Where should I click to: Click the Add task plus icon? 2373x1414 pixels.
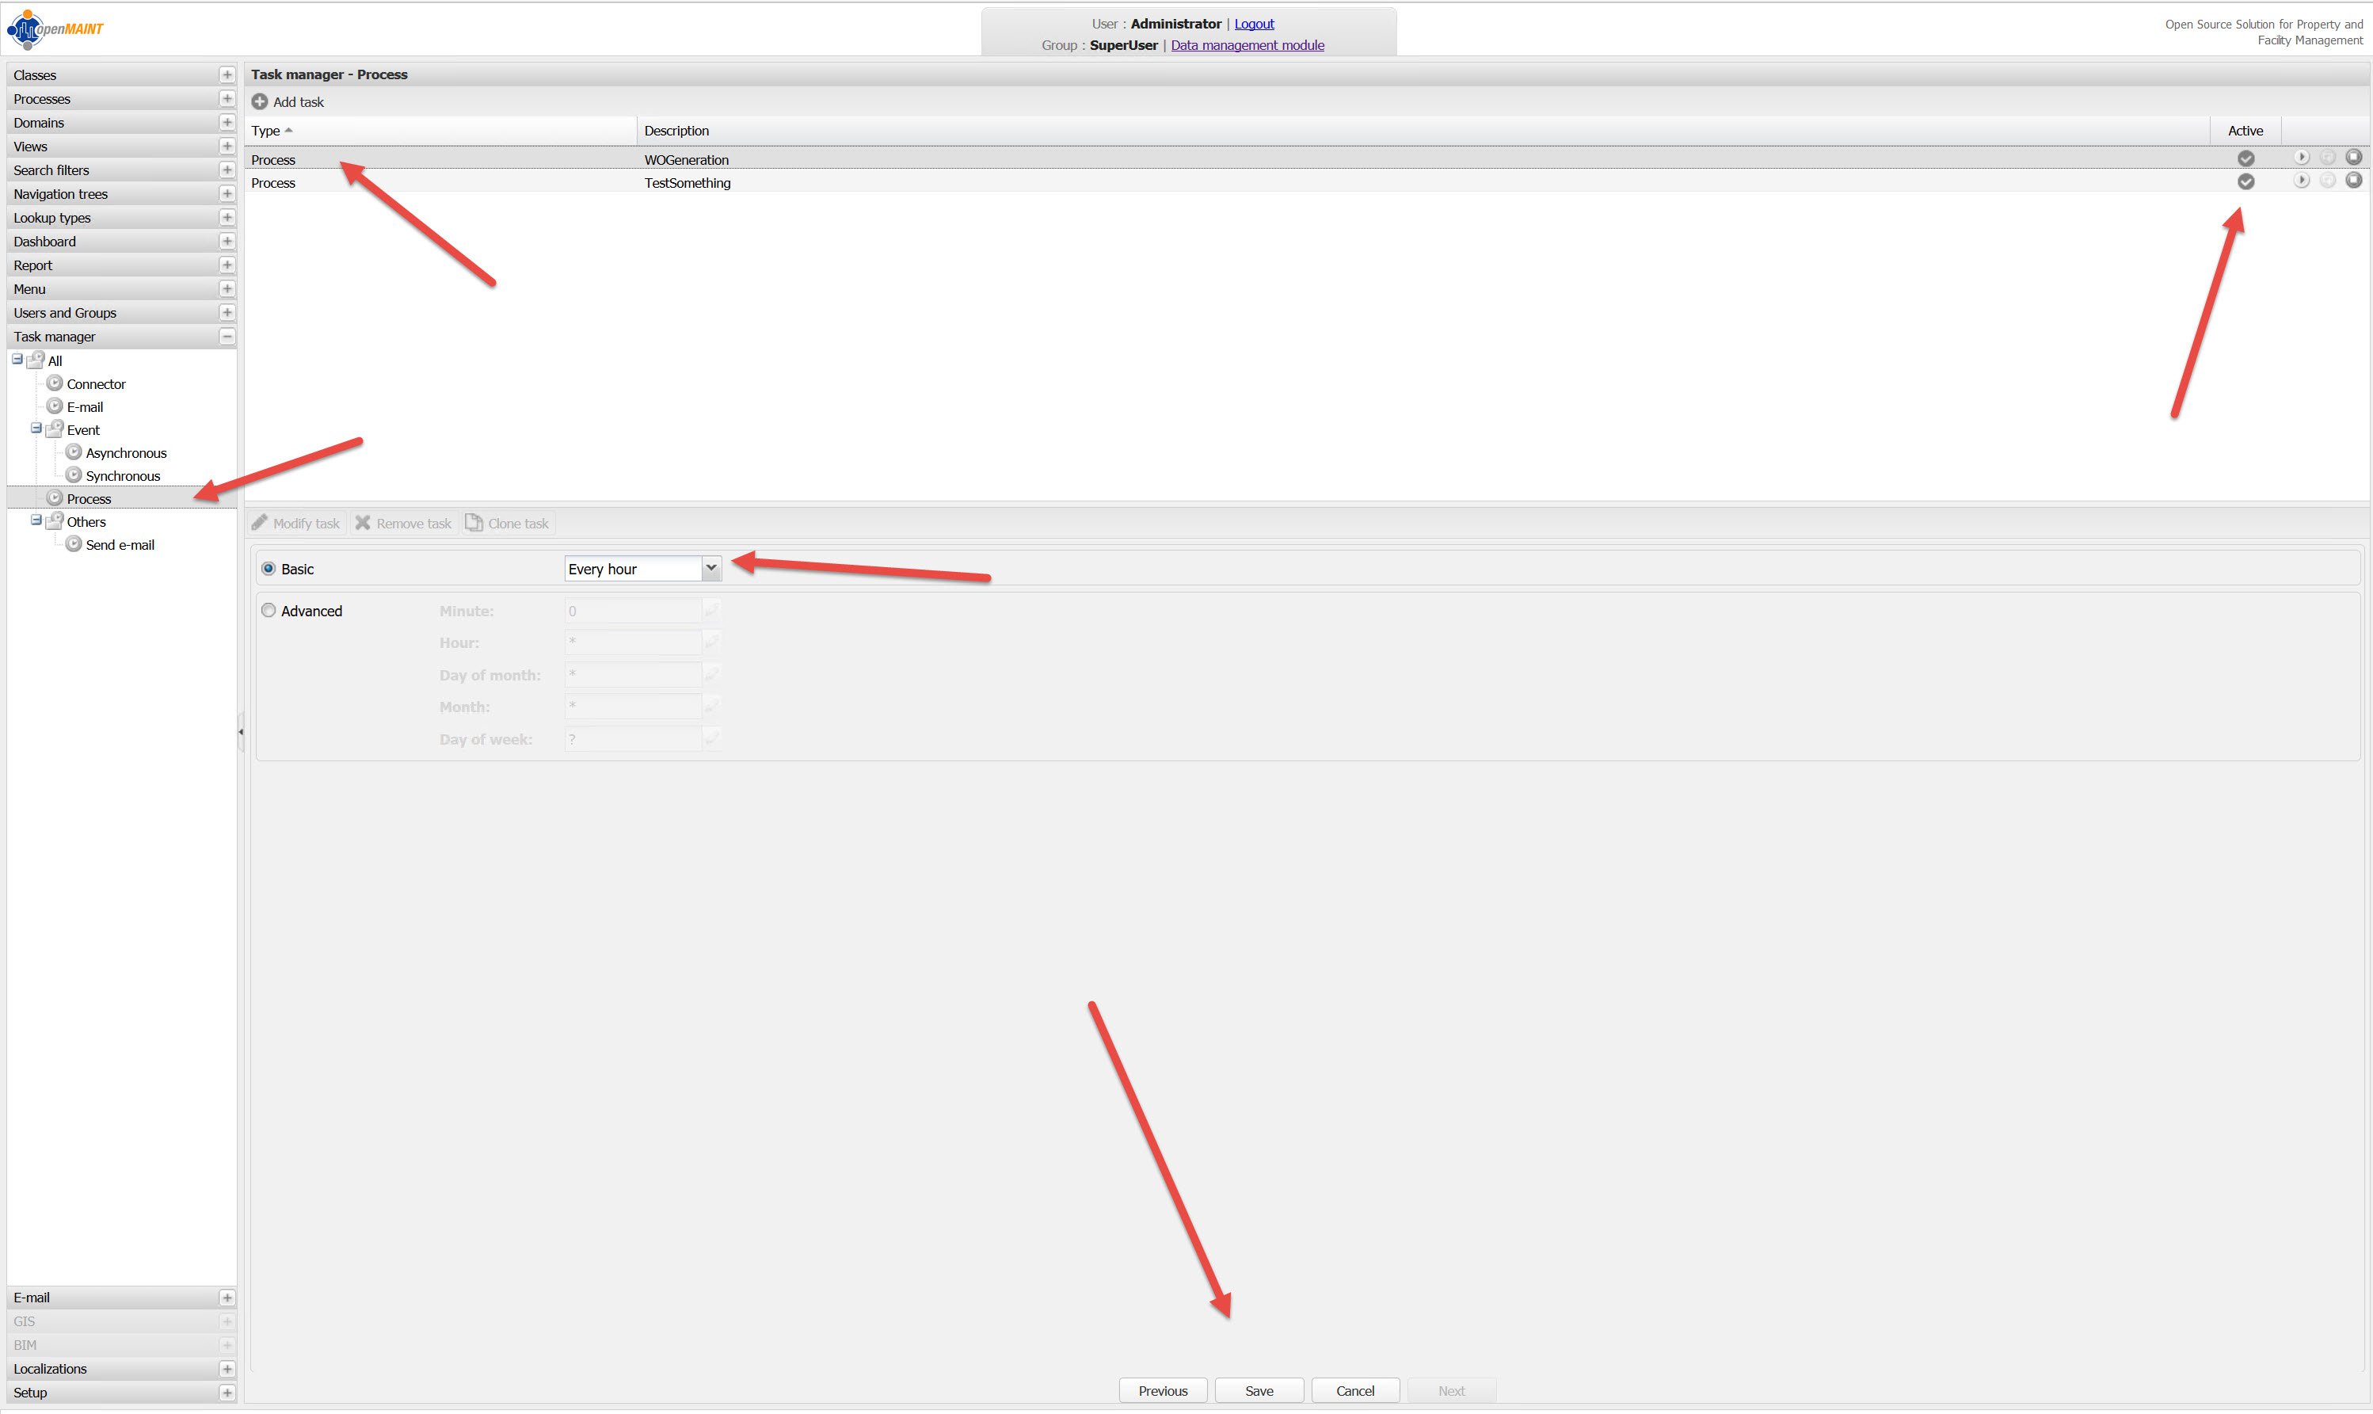[x=259, y=102]
